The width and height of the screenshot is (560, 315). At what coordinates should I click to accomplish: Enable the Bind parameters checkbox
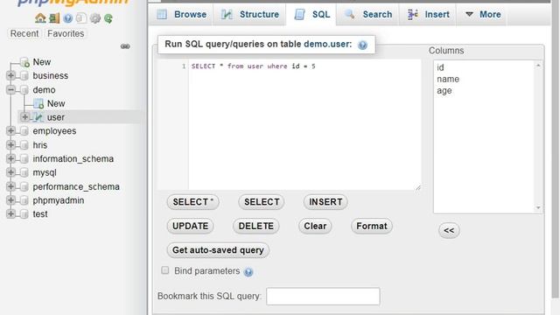[165, 270]
